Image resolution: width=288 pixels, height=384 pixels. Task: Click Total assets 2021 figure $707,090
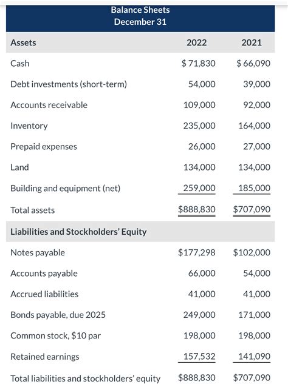click(x=252, y=209)
